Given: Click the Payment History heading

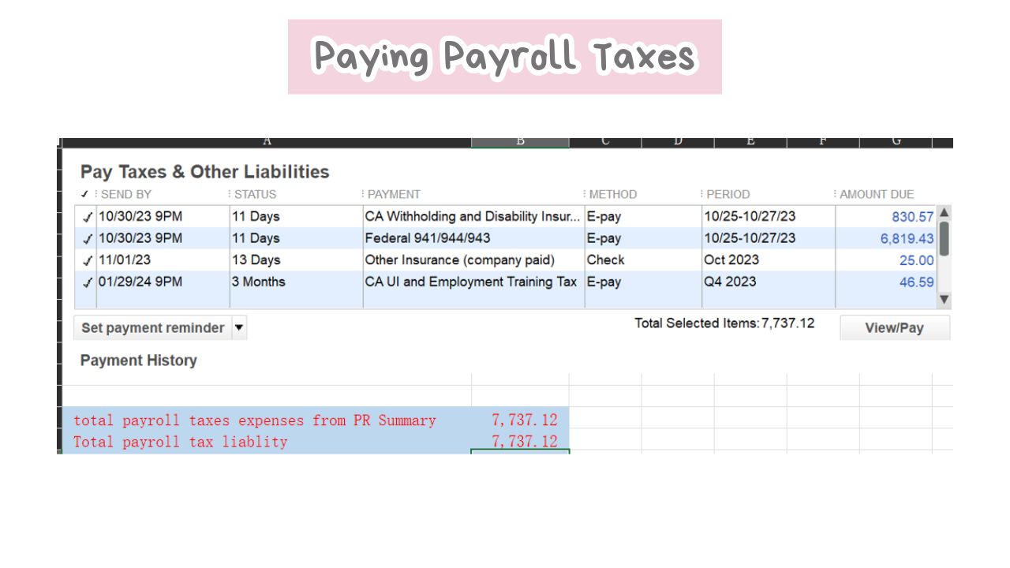Looking at the screenshot, I should pyautogui.click(x=139, y=361).
